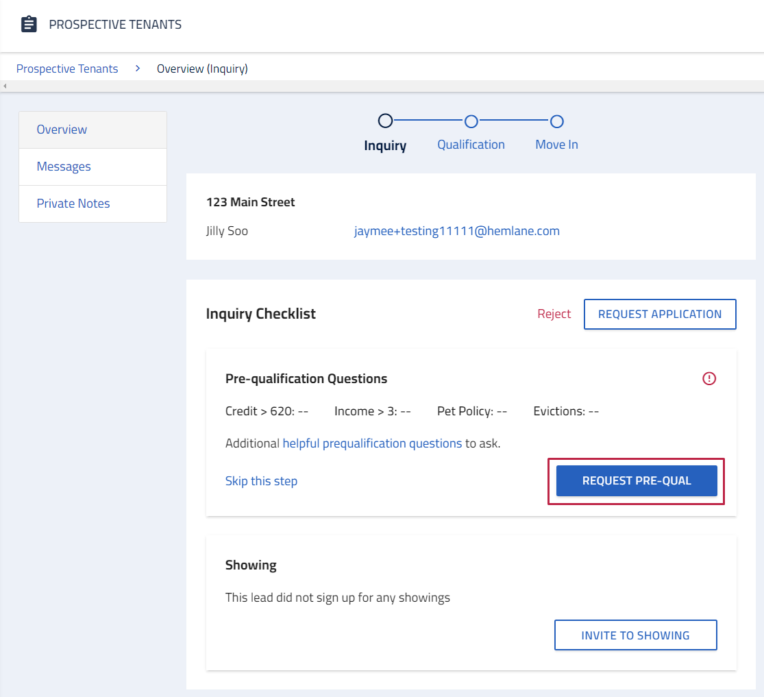Go to Prospective Tenants breadcrumb link
The image size is (764, 697).
[x=67, y=69]
